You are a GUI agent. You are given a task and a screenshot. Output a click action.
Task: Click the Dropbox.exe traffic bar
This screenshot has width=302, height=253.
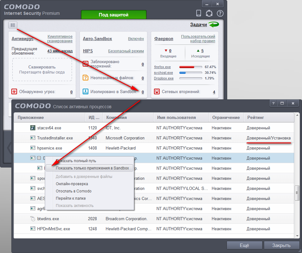pos(191,78)
